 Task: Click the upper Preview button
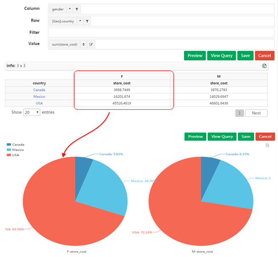(x=195, y=56)
